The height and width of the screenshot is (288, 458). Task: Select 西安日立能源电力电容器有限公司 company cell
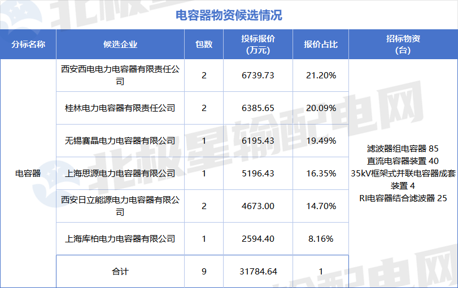[120, 206]
